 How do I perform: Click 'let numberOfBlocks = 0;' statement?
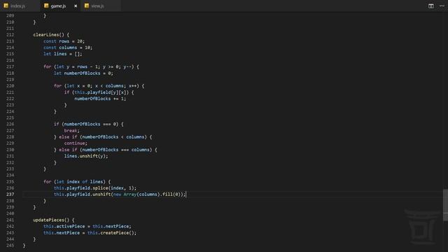click(83, 73)
